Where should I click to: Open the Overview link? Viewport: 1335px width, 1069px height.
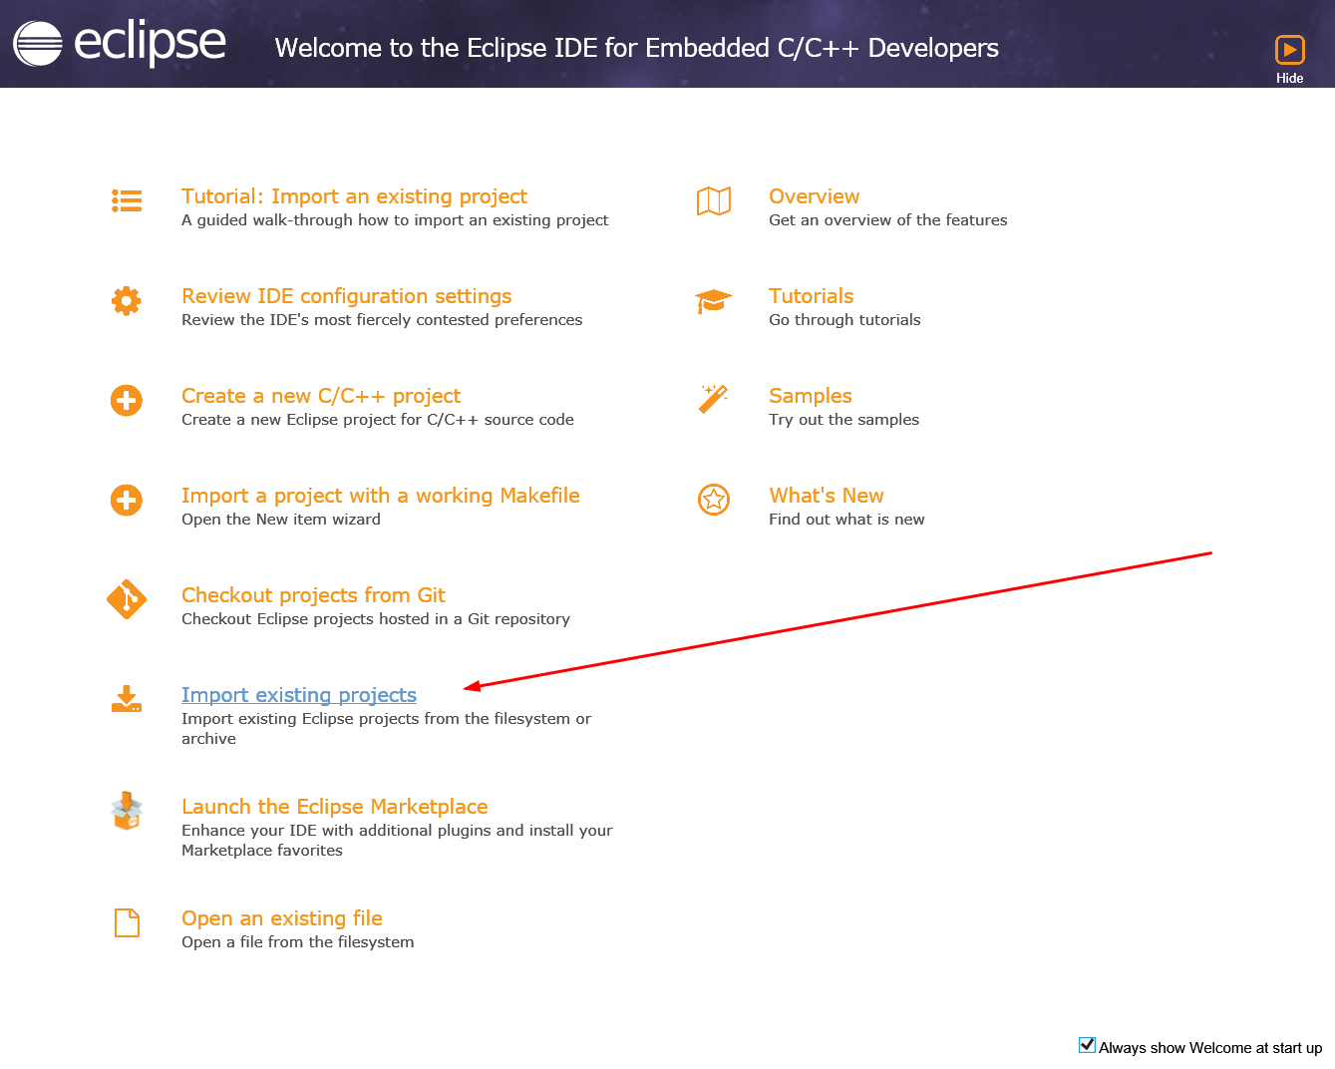coord(814,196)
